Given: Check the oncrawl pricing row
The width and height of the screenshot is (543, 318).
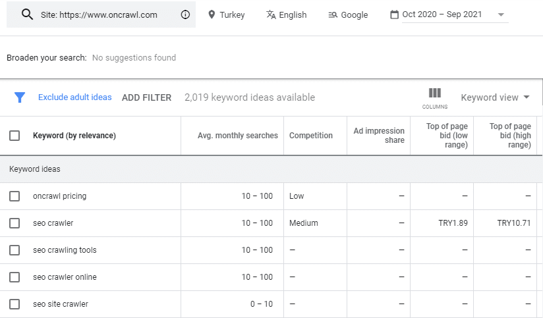Looking at the screenshot, I should pos(14,196).
